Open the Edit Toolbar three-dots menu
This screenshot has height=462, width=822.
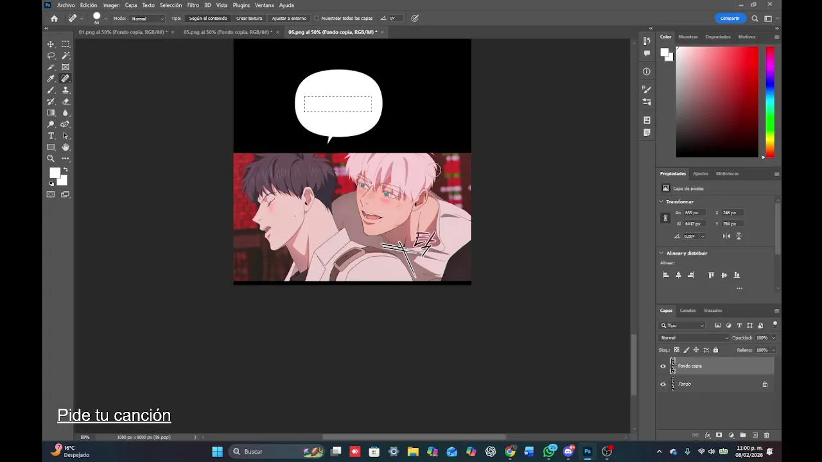tap(66, 158)
